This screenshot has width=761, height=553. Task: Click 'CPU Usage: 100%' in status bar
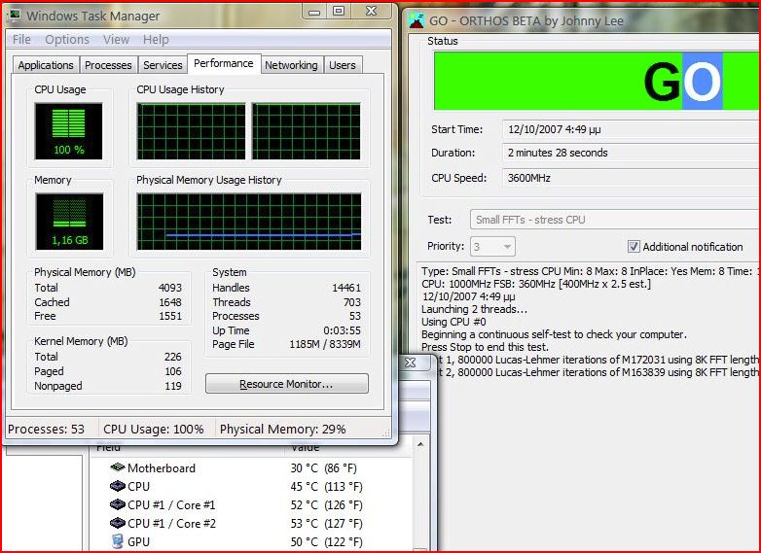(154, 429)
